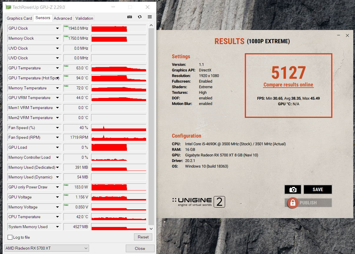Open the Validation tab
Screen dimensions: 355x254
click(84, 18)
